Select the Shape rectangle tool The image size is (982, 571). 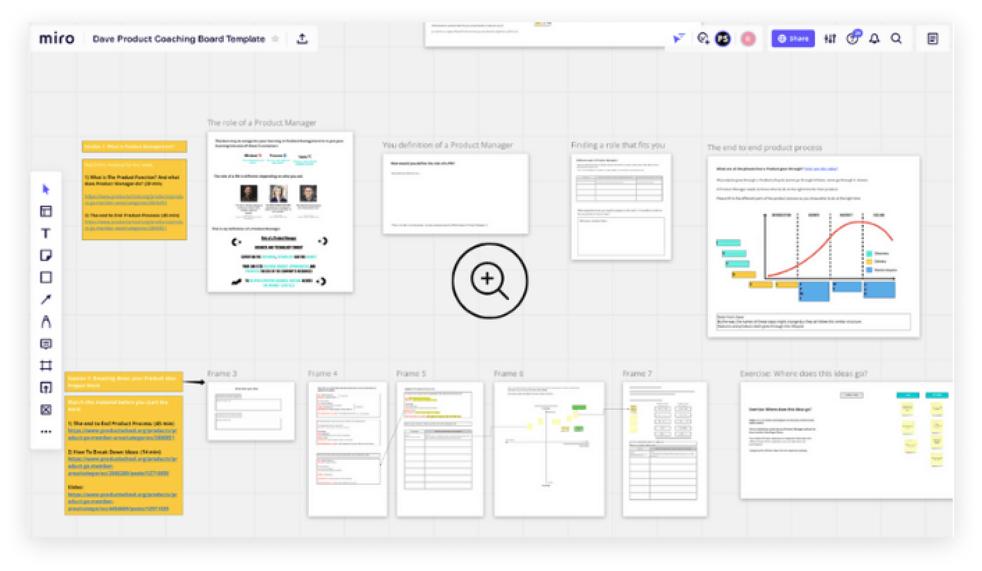[47, 277]
